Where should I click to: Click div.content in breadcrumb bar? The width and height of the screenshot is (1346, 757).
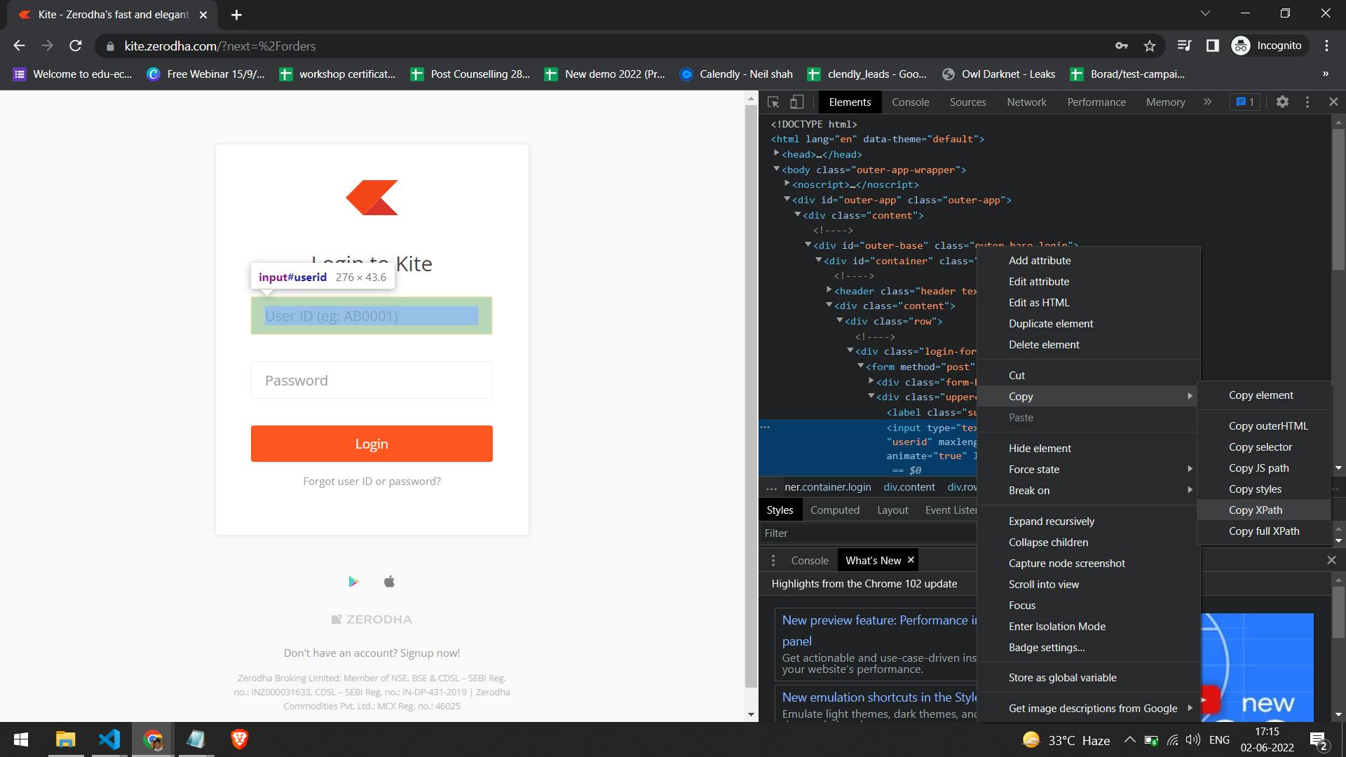point(909,486)
